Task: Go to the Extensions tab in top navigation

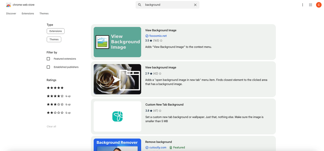Action: 28,13
